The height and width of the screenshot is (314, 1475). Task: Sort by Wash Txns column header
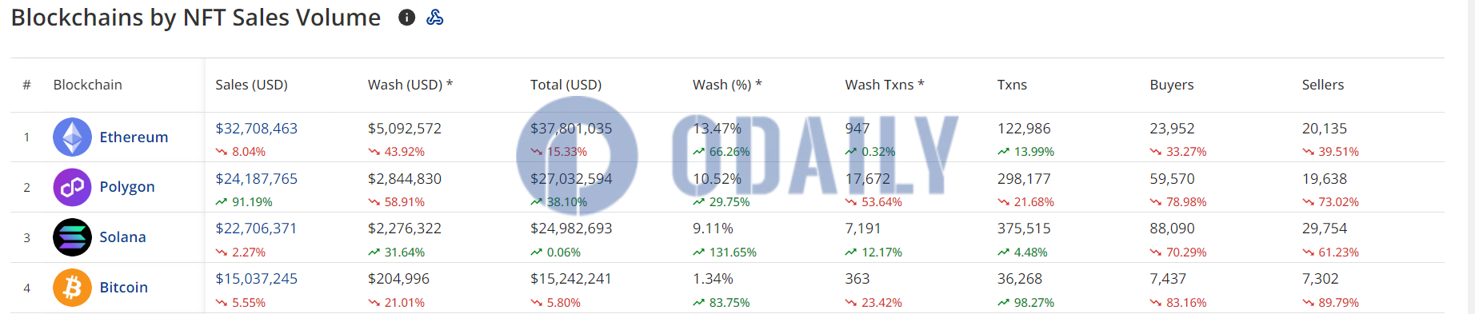885,85
